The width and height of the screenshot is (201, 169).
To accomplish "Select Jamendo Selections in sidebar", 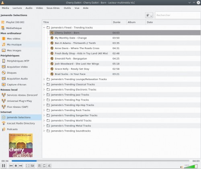I will click(21, 117).
